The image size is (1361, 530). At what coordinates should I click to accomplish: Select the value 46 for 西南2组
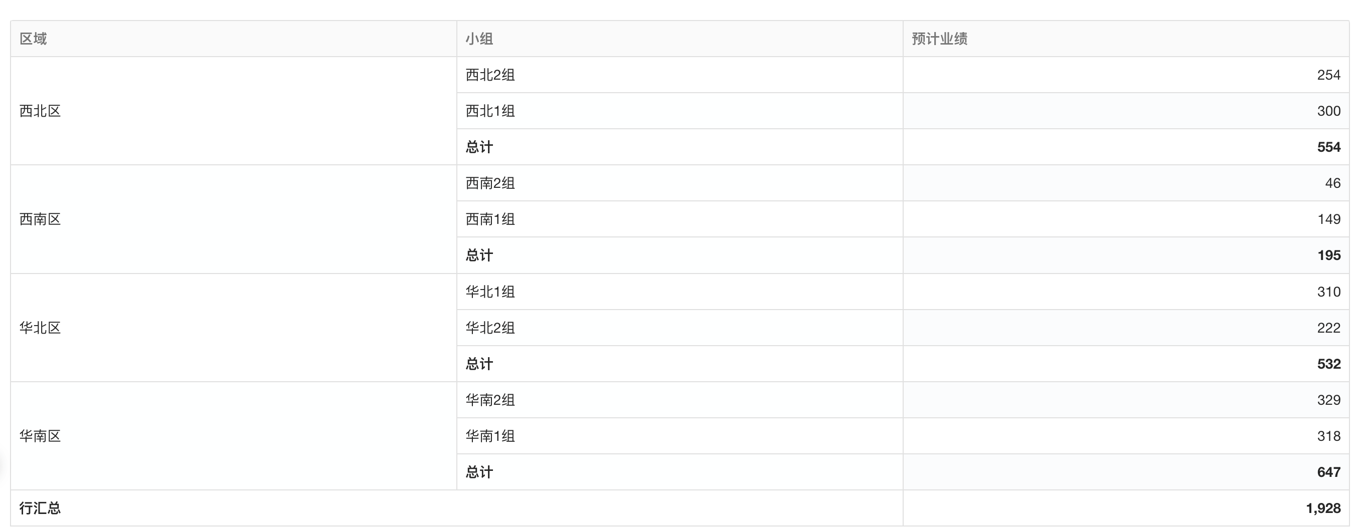coord(1332,183)
